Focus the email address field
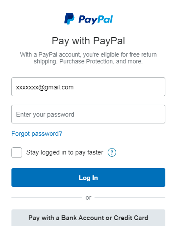Viewport: 170px width, 226px height. (88, 87)
